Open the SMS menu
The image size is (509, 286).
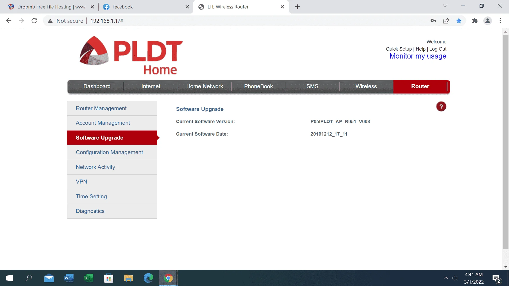coord(312,86)
